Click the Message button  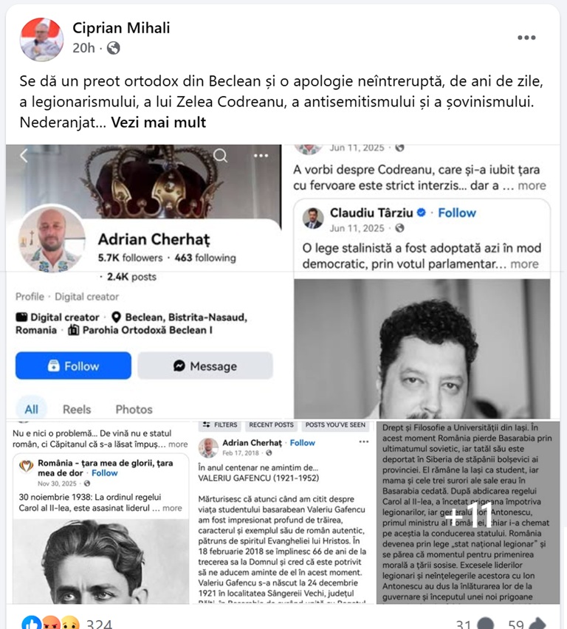click(x=205, y=366)
